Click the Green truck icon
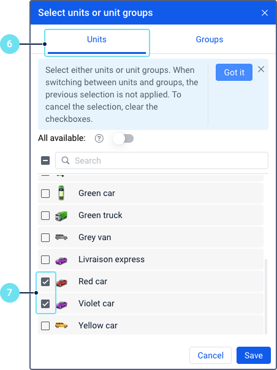277x370 pixels. pyautogui.click(x=61, y=215)
